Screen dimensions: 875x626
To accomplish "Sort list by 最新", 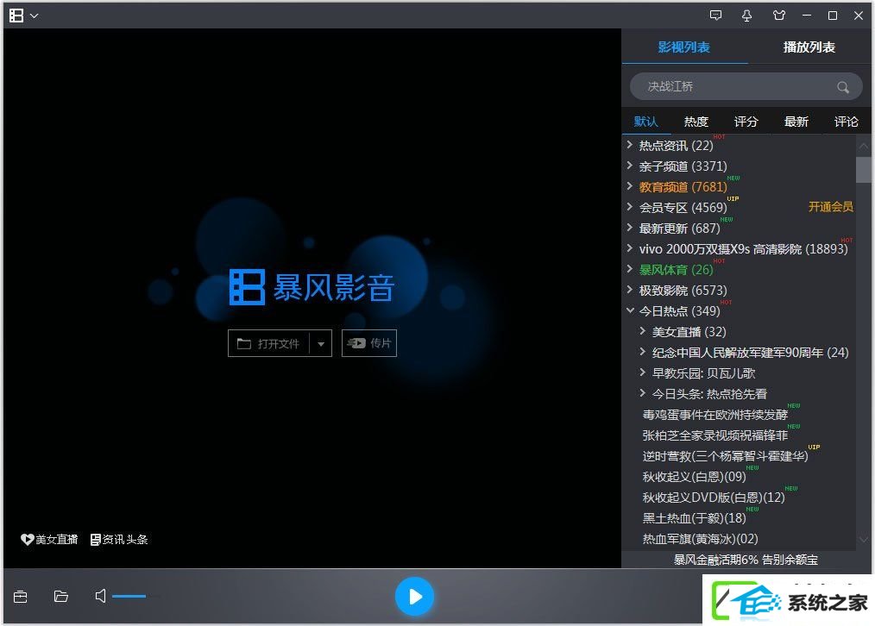I will (796, 122).
